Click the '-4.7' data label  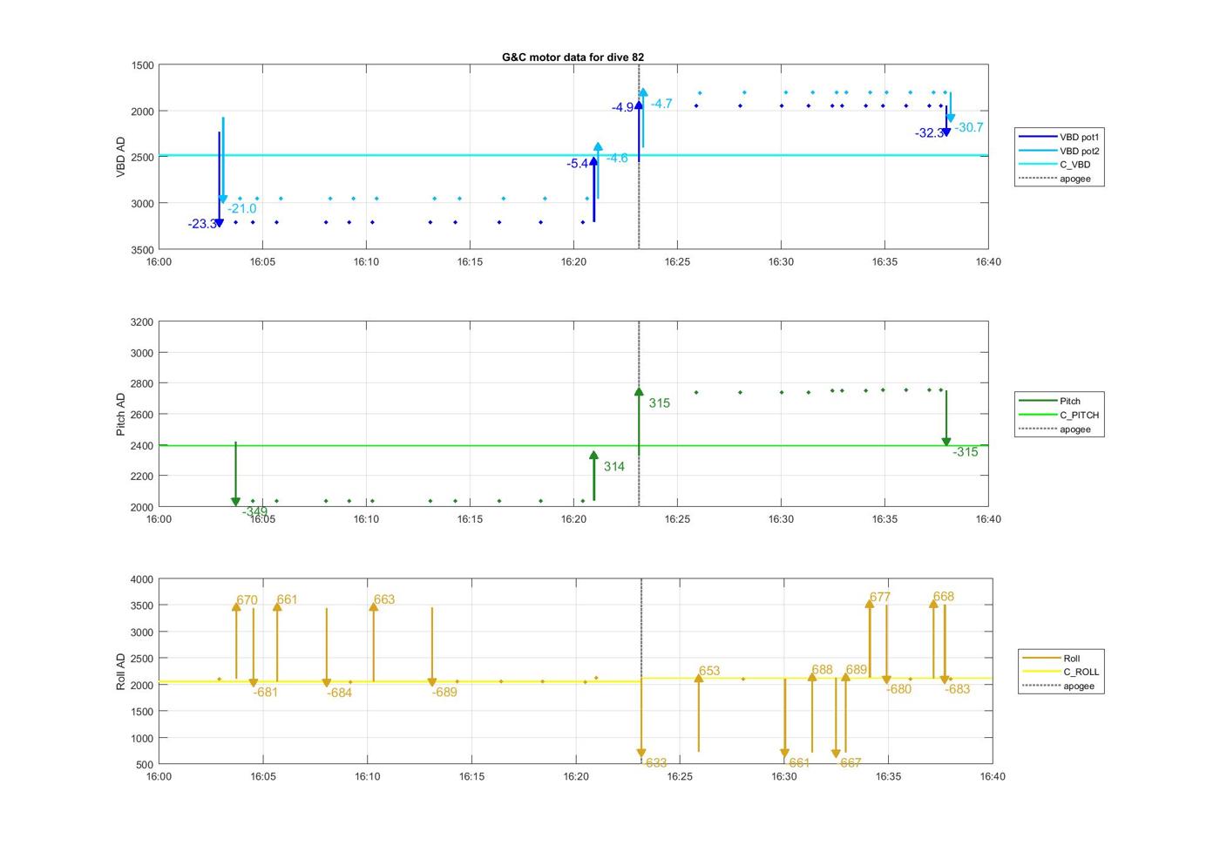[661, 104]
